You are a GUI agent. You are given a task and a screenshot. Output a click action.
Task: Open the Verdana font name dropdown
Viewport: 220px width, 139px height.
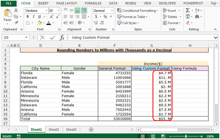click(47, 11)
